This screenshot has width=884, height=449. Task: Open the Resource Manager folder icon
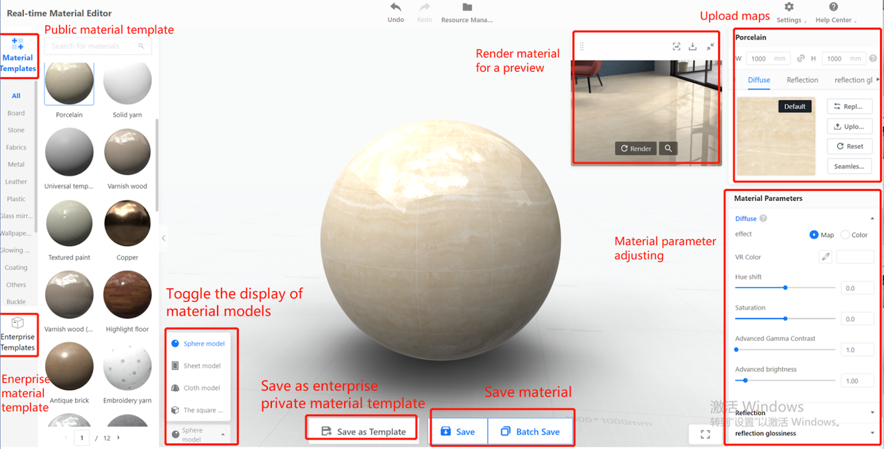coord(467,7)
